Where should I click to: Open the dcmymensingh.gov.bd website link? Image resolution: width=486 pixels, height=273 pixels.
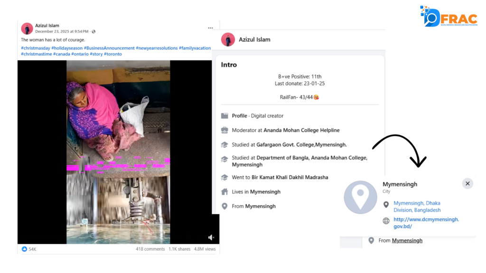pyautogui.click(x=426, y=223)
